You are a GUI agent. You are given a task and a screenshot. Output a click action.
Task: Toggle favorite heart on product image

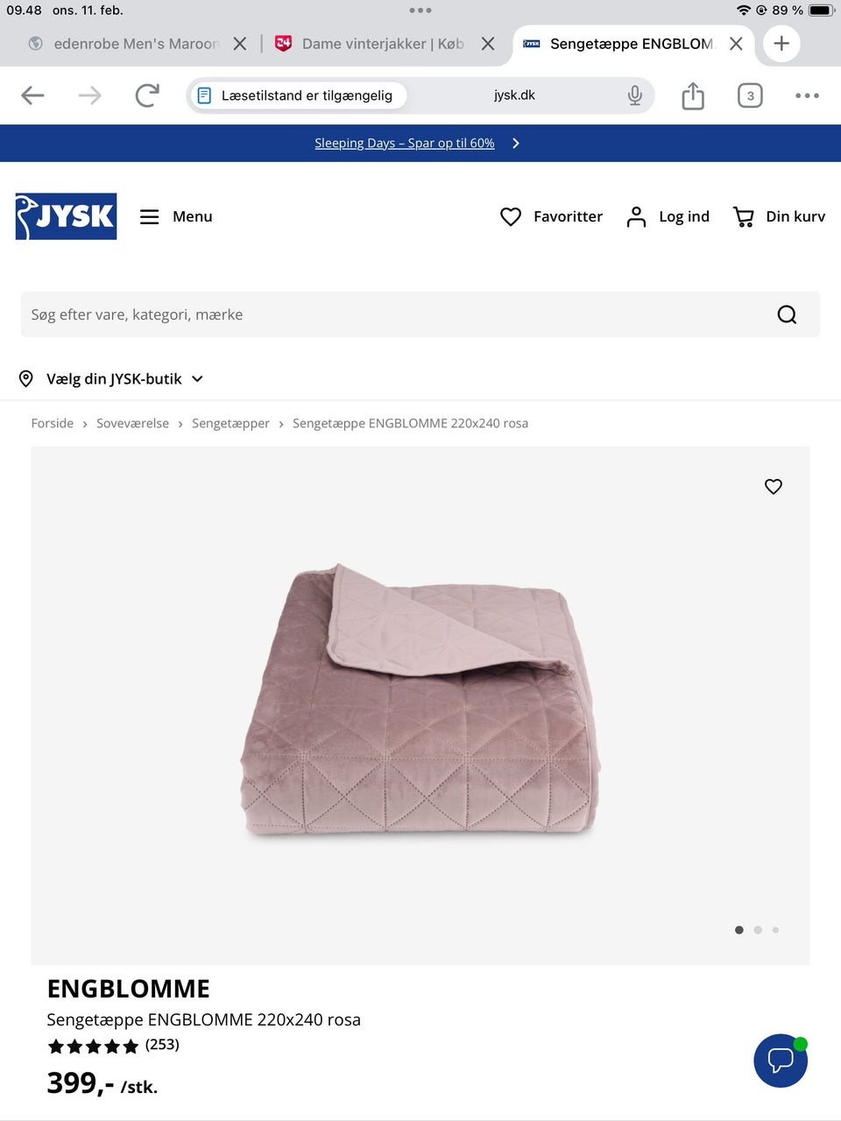click(x=774, y=486)
